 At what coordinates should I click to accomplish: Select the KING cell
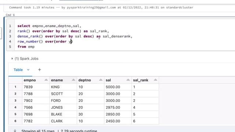pyautogui.click(x=63, y=87)
